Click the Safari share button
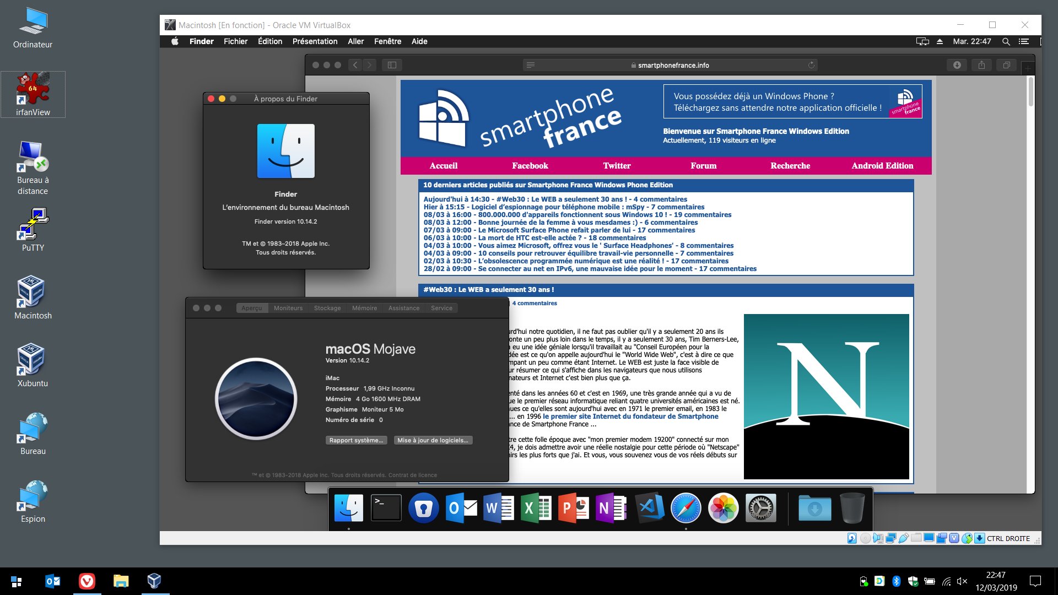The image size is (1058, 595). (x=982, y=65)
